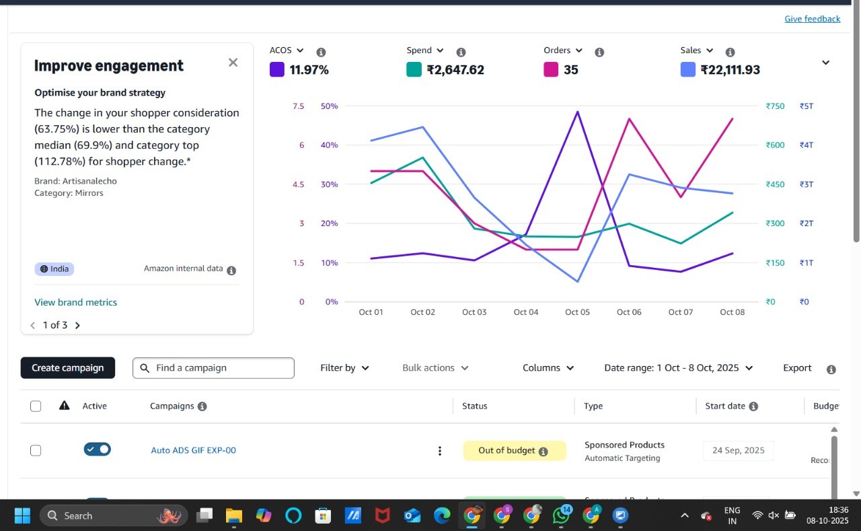Tick the checkbox for Auto ADS GIF EXP-00
Viewport: 861px width, 531px height.
tap(36, 450)
